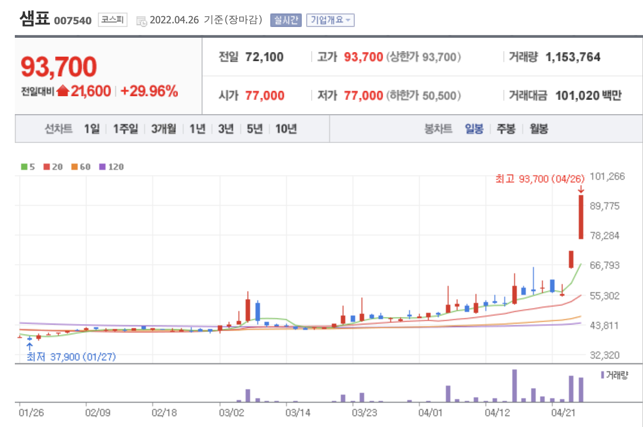Click the red up-arrow price change icon
643x427 pixels.
point(63,91)
